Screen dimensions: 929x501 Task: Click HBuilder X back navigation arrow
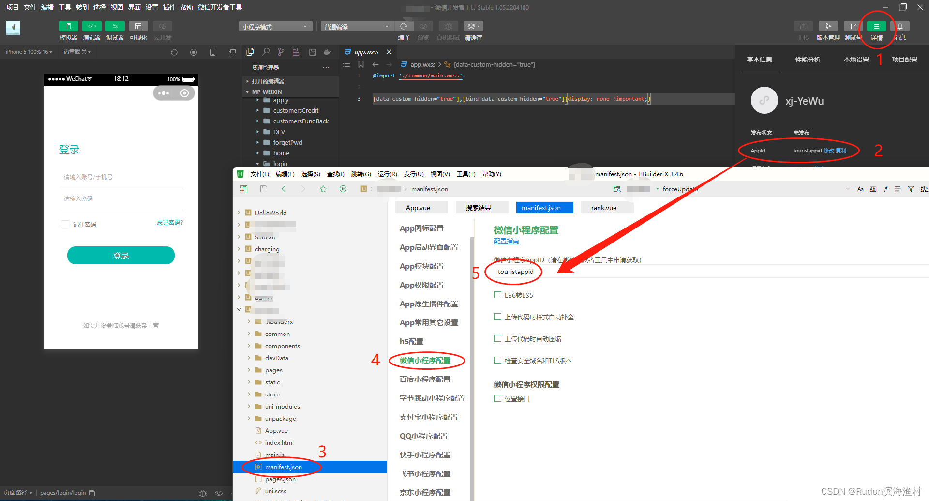[x=284, y=189]
